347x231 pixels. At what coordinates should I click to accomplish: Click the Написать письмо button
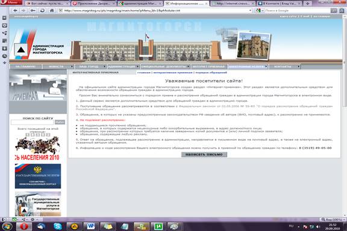tap(204, 154)
